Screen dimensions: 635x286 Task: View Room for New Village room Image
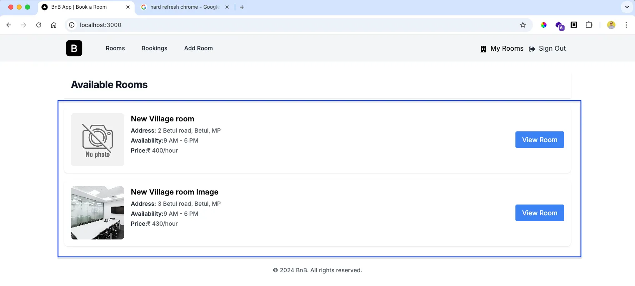click(x=540, y=213)
